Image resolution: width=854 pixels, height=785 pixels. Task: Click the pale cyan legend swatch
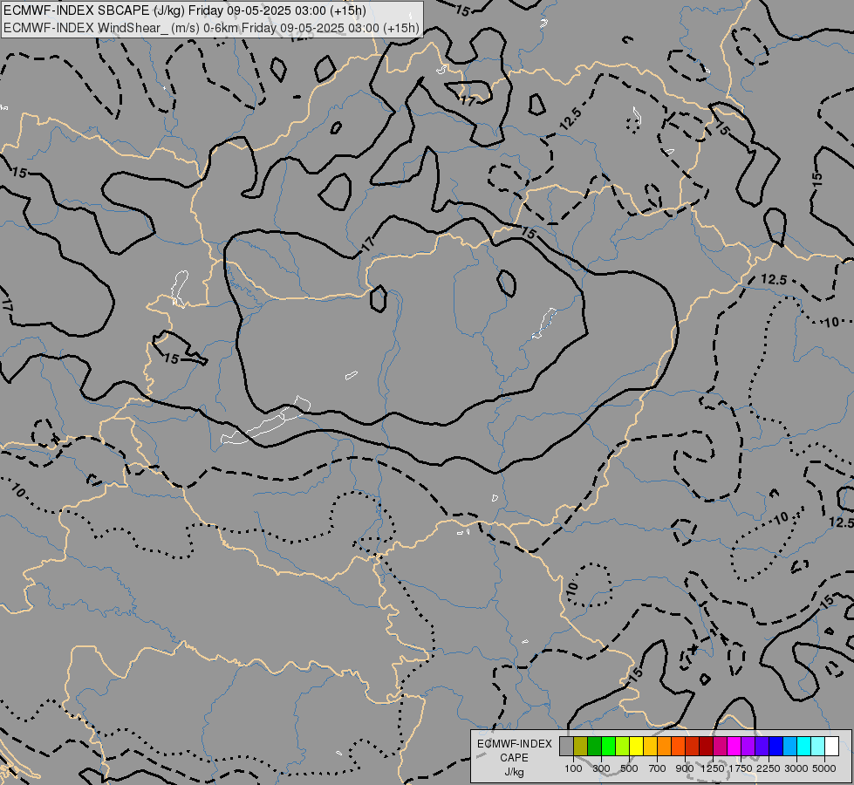click(818, 746)
